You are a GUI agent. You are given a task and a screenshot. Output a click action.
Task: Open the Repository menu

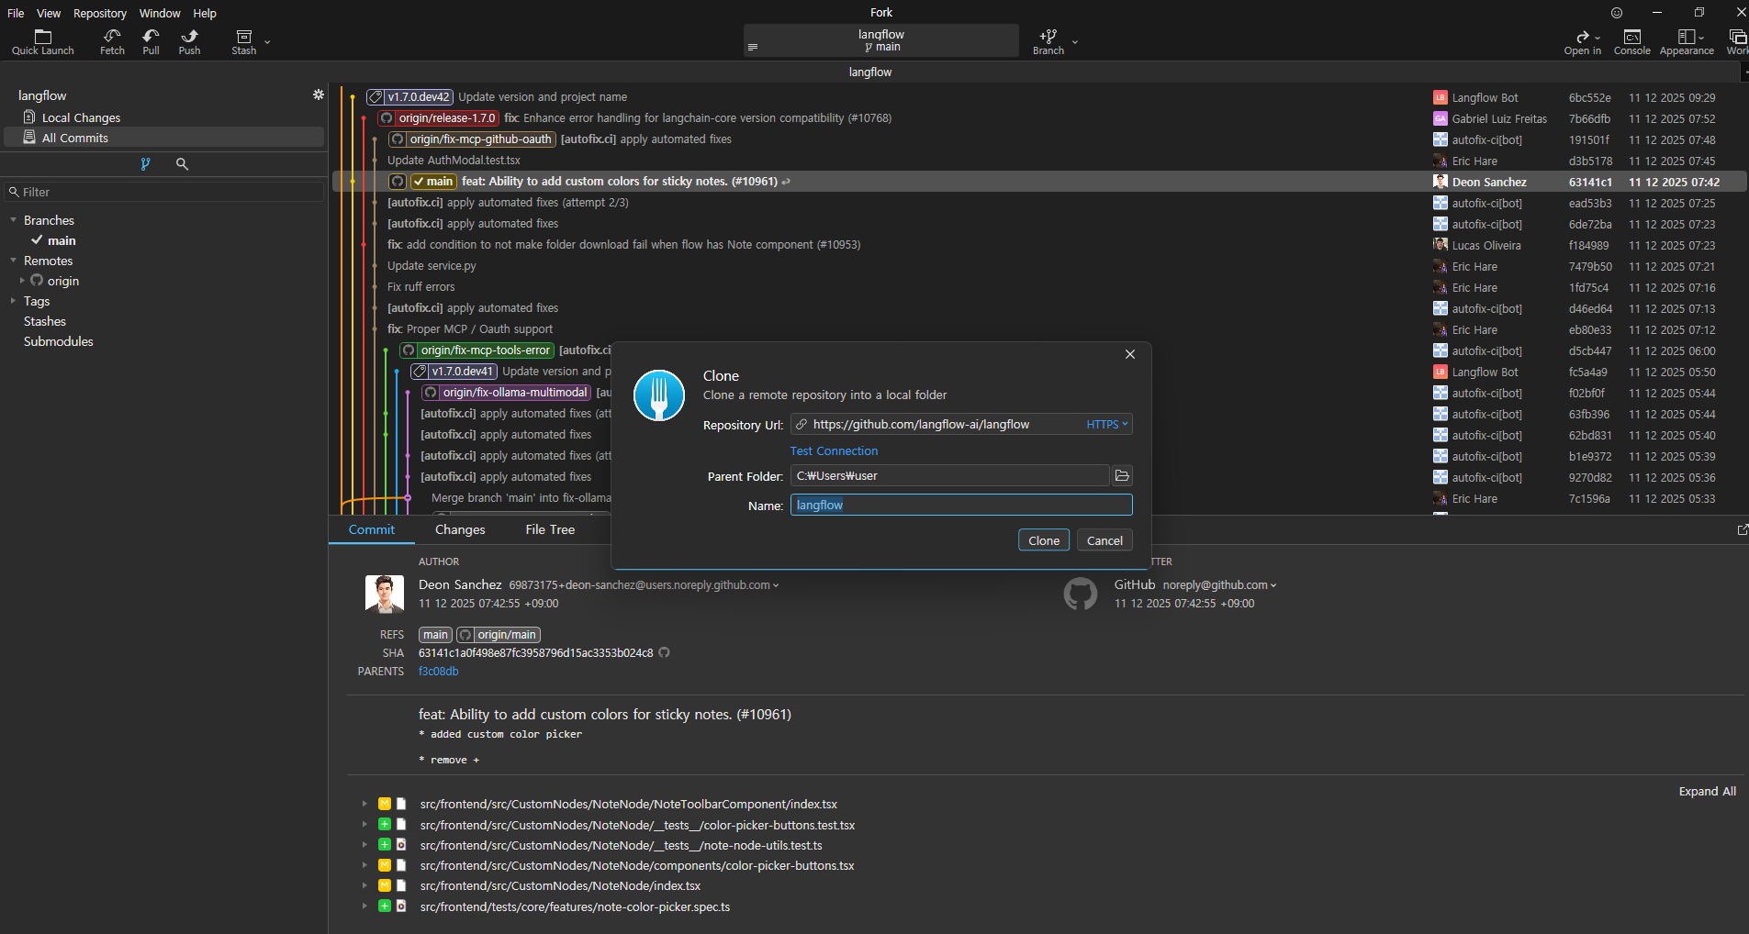[100, 13]
